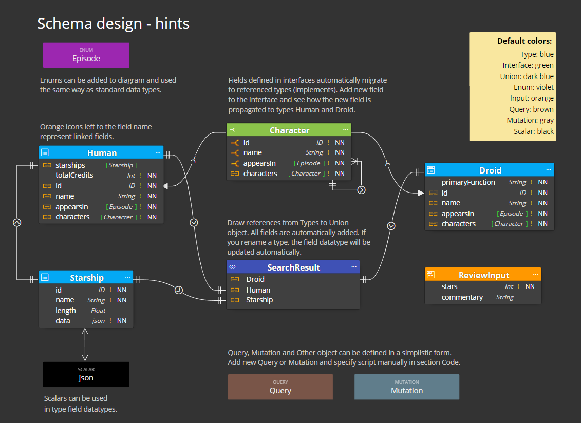This screenshot has width=581, height=423.
Task: Select the primaryFunction field in Droid
Action: [x=490, y=182]
